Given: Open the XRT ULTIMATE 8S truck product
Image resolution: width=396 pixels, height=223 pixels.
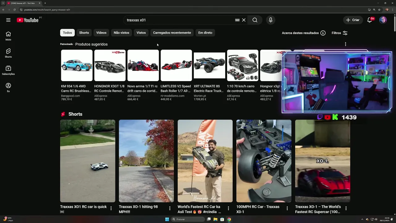Looking at the screenshot, I should (209, 76).
